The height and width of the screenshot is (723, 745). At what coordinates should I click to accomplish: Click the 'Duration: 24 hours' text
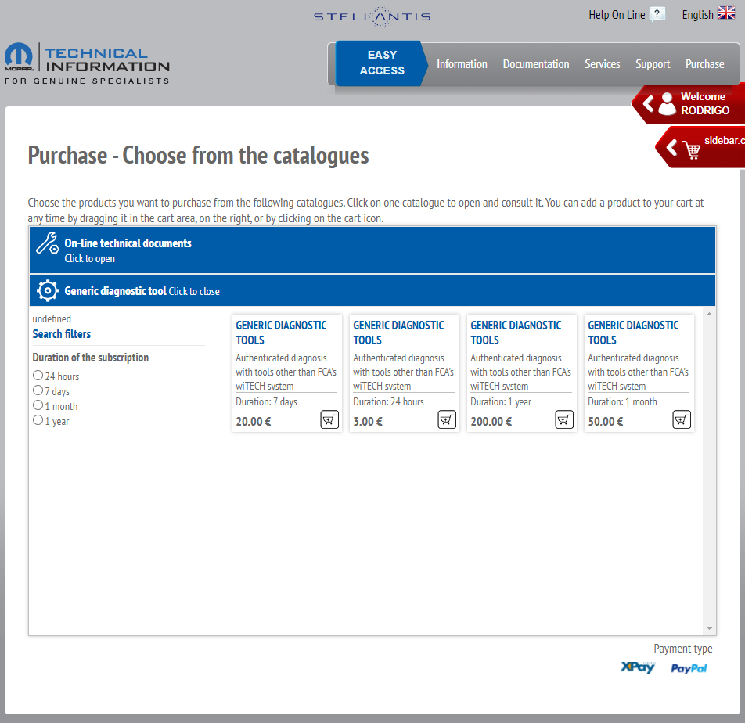click(388, 402)
